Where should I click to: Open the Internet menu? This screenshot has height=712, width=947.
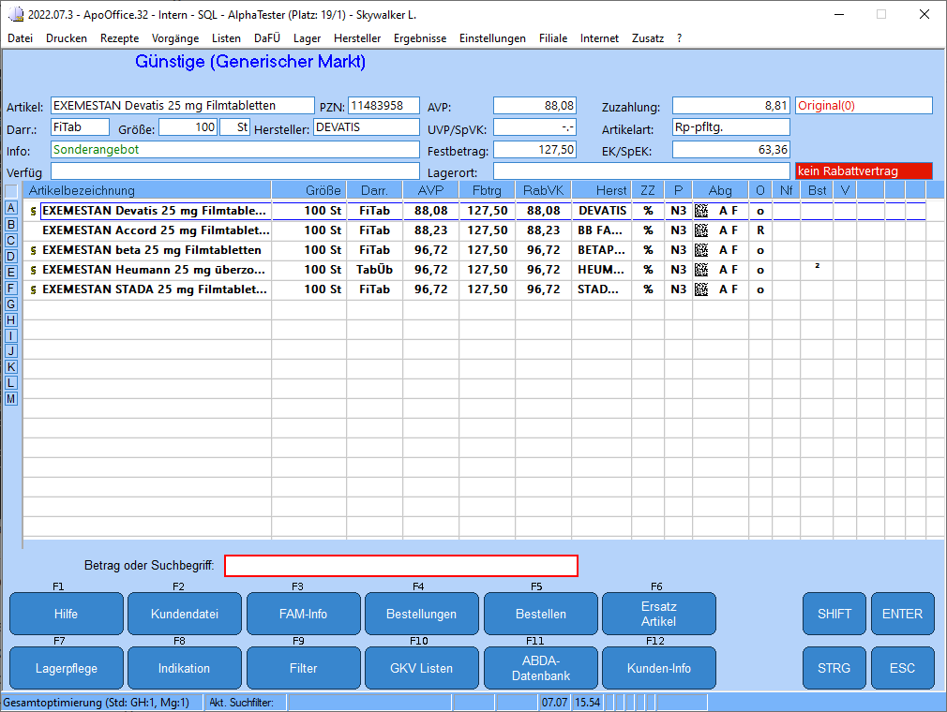point(599,38)
